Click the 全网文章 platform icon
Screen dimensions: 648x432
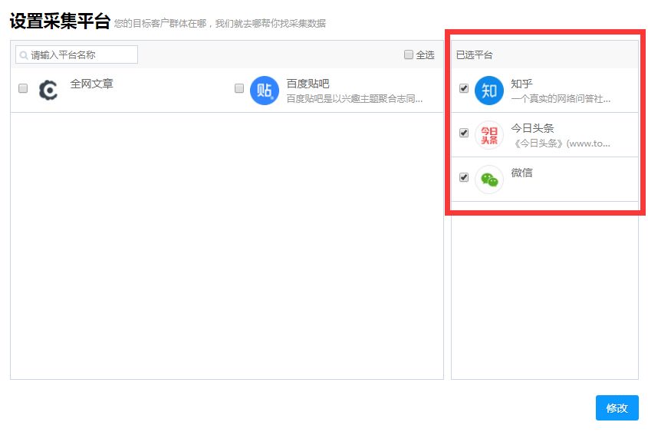coord(48,90)
